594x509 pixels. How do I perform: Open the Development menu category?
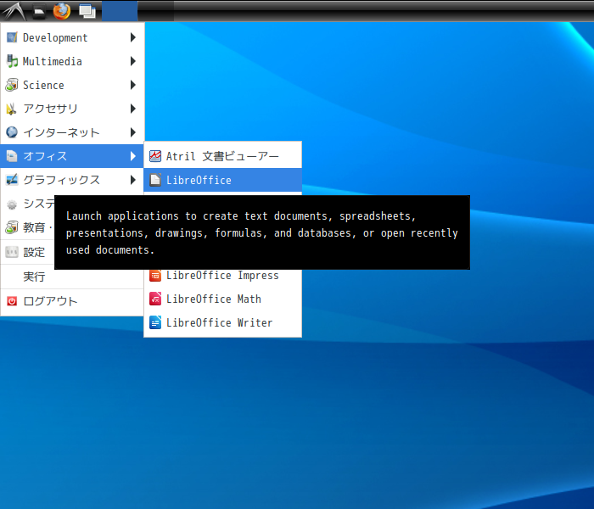coord(72,37)
